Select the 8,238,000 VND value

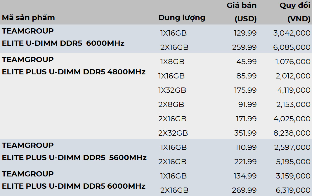coord(292,133)
